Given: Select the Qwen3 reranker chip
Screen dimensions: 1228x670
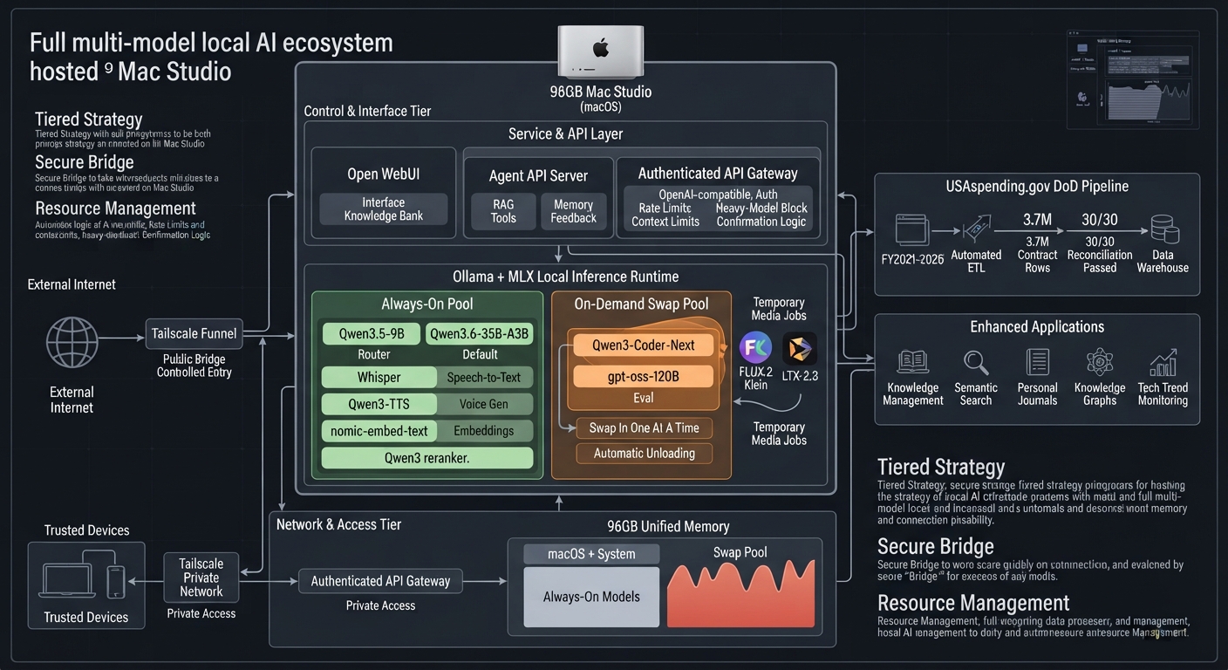Looking at the screenshot, I should click(x=427, y=458).
